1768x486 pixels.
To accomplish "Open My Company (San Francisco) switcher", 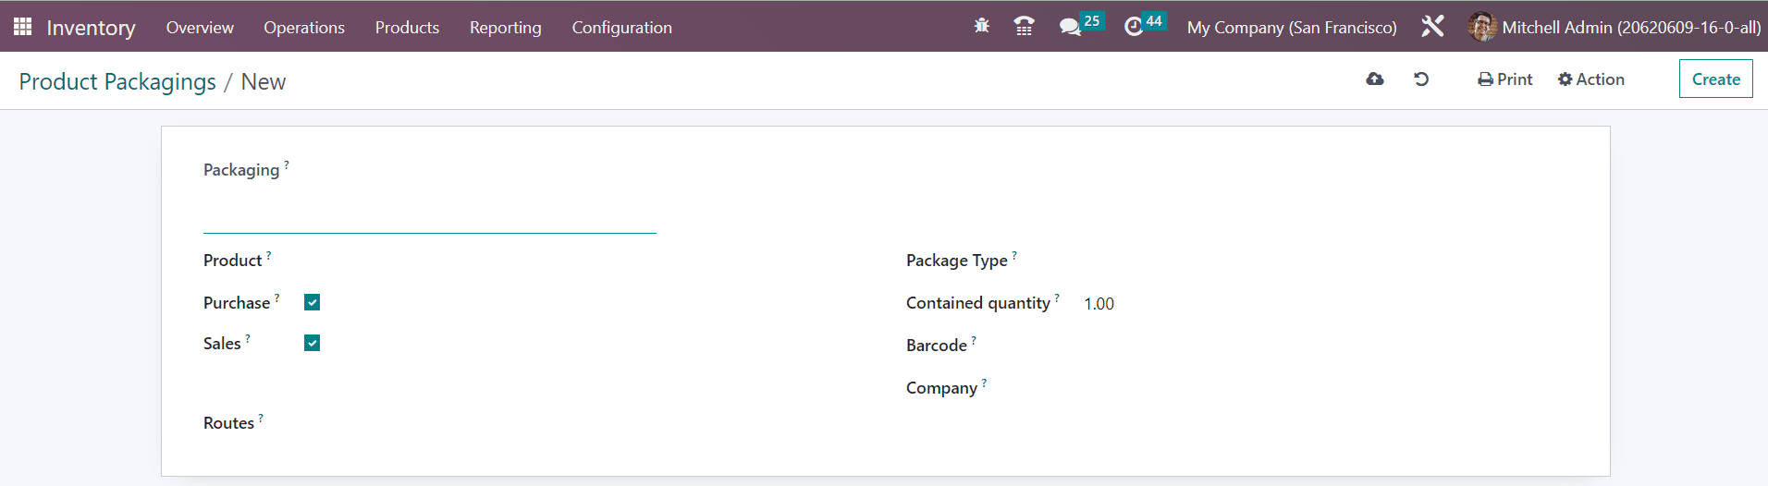I will click(1292, 27).
